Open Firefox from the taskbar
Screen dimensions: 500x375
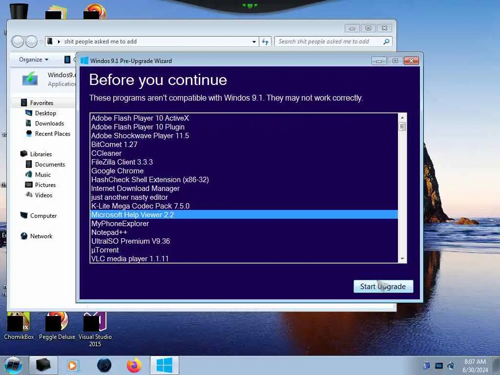click(x=134, y=365)
